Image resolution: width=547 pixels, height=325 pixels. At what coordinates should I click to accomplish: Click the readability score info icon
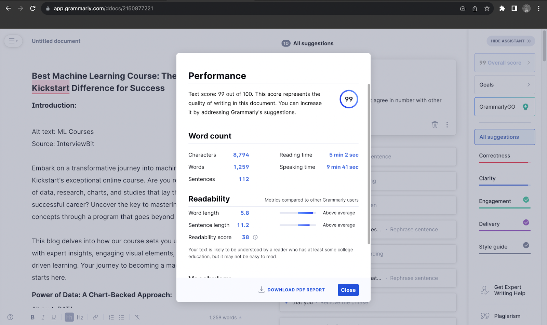[x=255, y=237]
